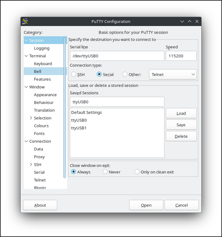Open the Proxy category
This screenshot has height=237, width=222.
(39, 157)
